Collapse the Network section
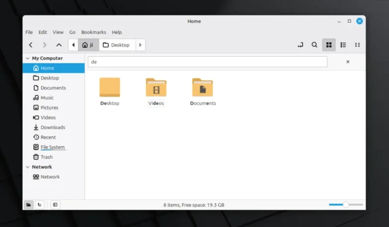Image resolution: width=389 pixels, height=227 pixels. click(28, 167)
